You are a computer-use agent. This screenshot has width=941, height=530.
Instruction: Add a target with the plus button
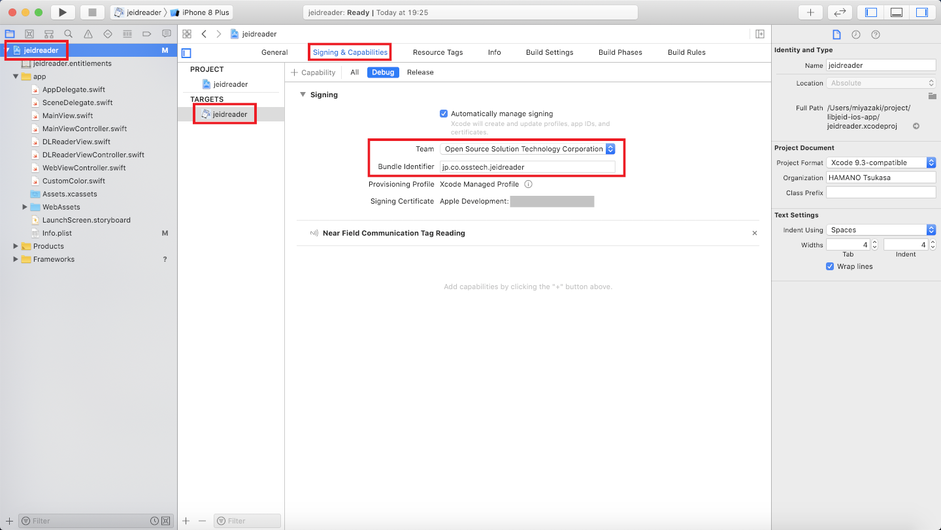[x=186, y=521]
